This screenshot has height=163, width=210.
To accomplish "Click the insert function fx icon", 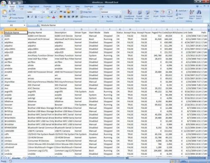I will [x=38, y=25].
